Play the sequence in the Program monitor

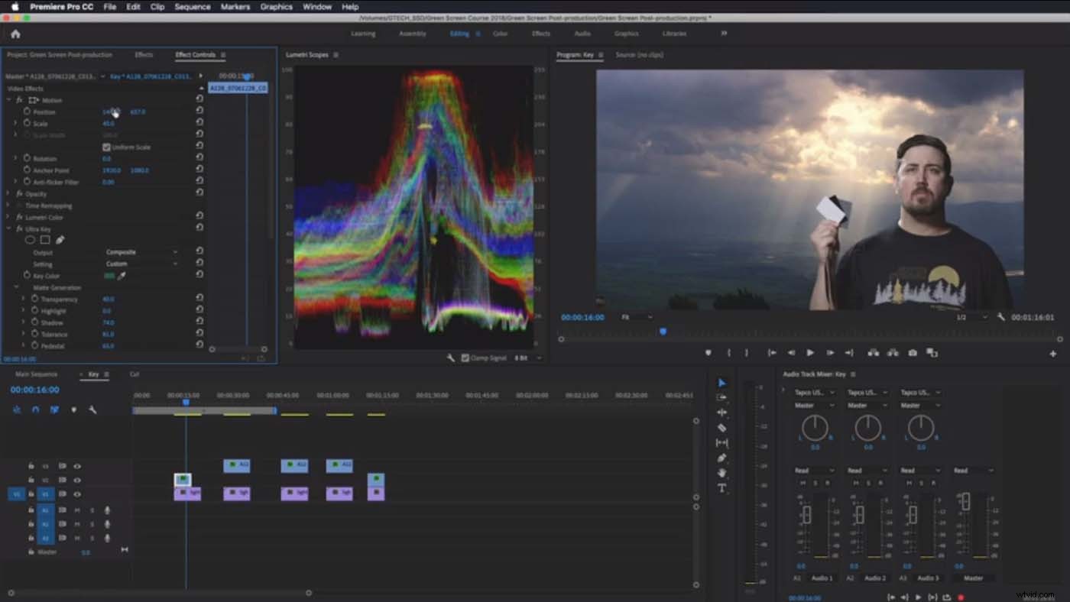click(810, 353)
